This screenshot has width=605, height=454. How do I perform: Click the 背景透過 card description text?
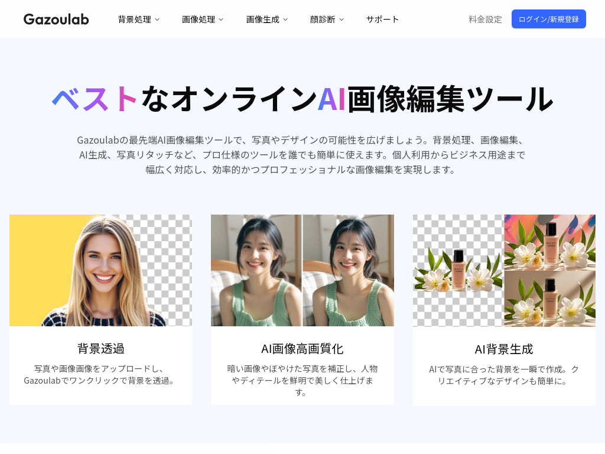tap(100, 374)
